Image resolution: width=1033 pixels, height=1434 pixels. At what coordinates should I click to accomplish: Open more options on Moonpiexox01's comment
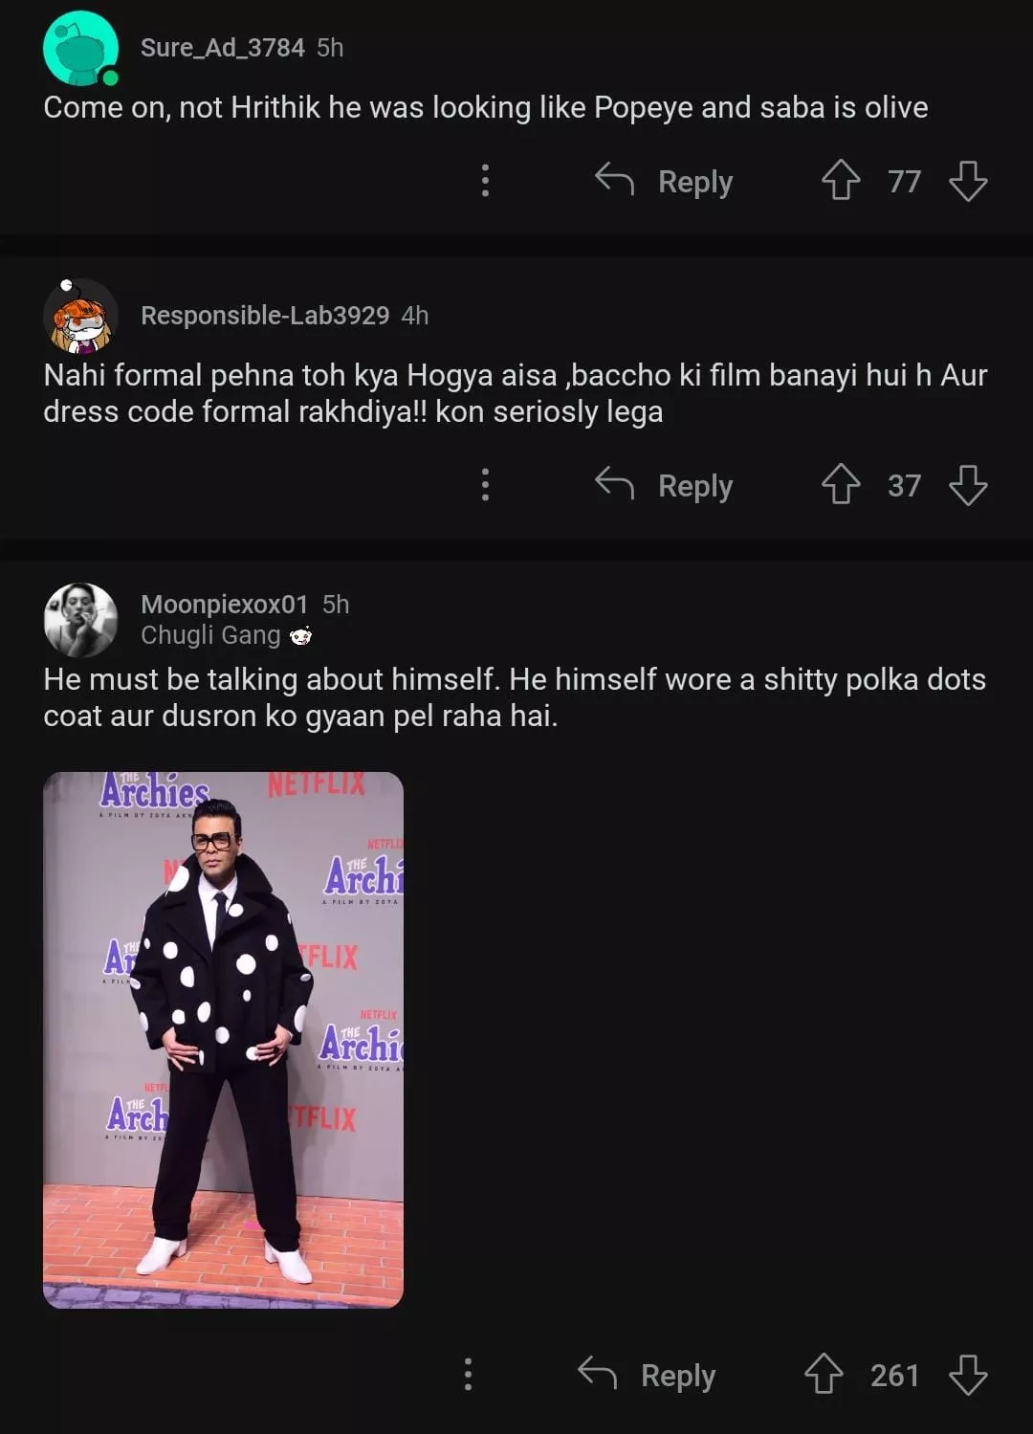[x=468, y=1374]
